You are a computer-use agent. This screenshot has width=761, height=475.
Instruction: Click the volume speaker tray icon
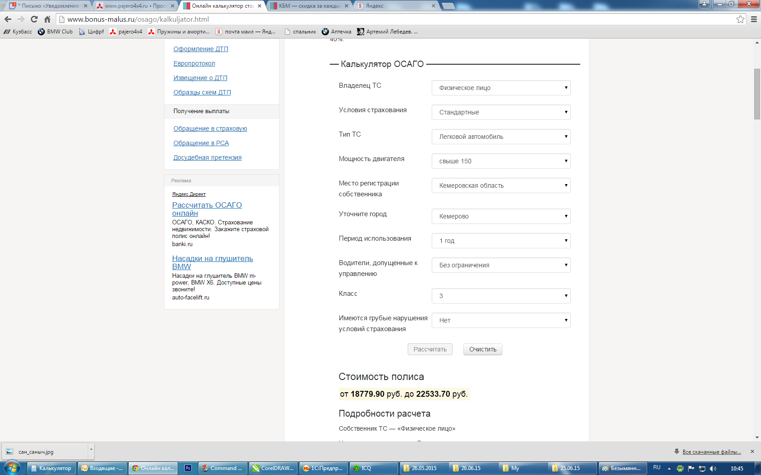[x=713, y=468]
